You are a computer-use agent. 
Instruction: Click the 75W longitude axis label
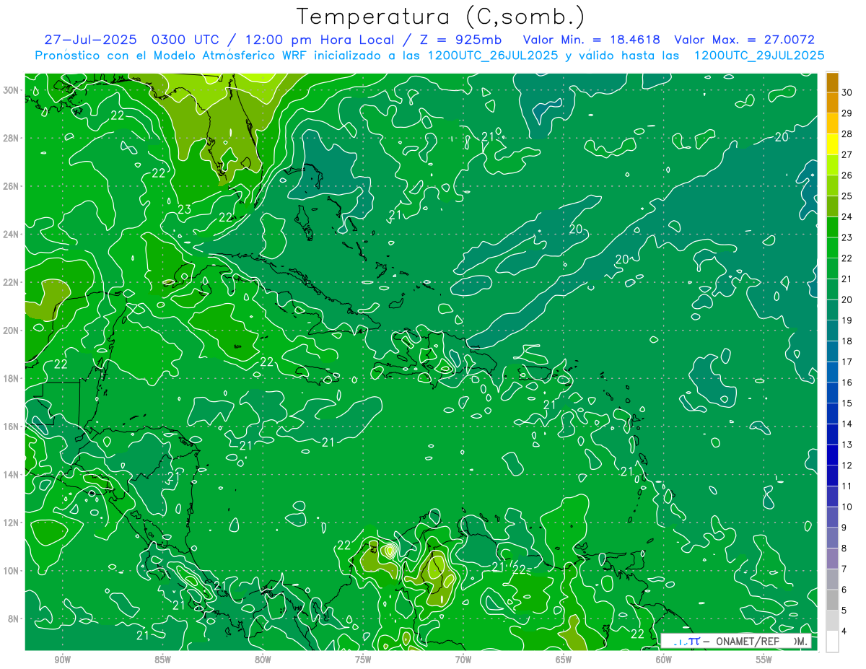click(363, 660)
